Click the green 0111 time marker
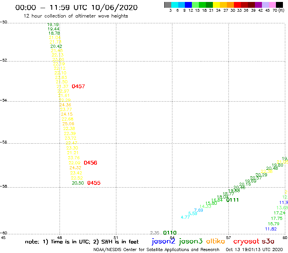This screenshot has height=253, width=288. click(232, 200)
